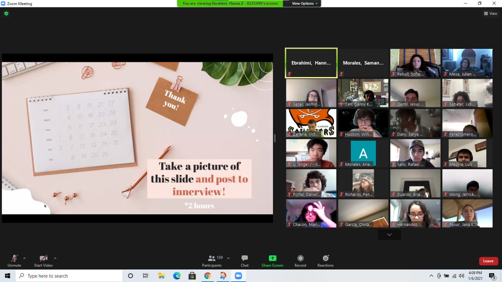Start recording with the Record button
Image resolution: width=502 pixels, height=282 pixels.
pyautogui.click(x=300, y=261)
